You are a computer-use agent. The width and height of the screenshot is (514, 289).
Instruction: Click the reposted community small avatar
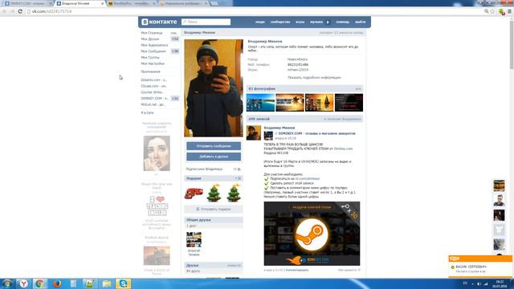point(268,136)
